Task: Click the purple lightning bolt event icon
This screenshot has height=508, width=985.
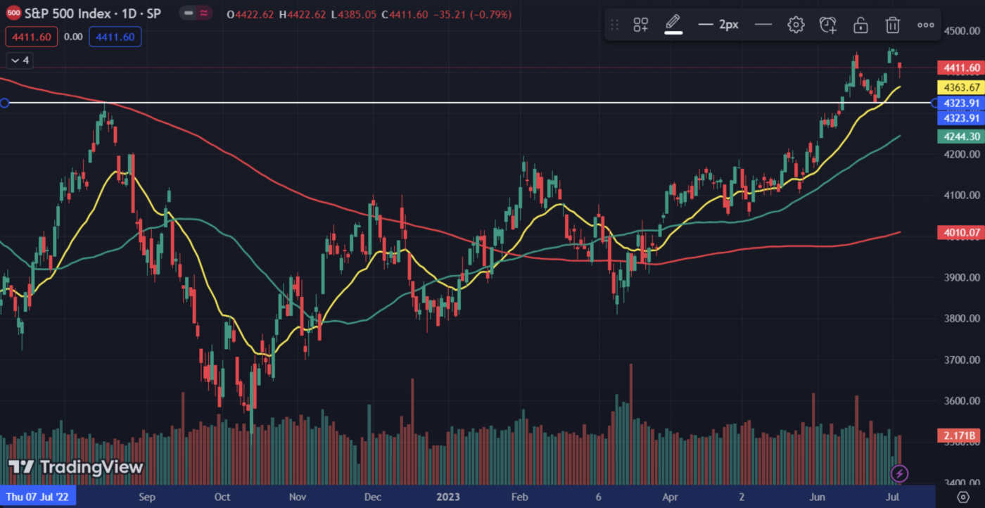Action: pos(900,473)
